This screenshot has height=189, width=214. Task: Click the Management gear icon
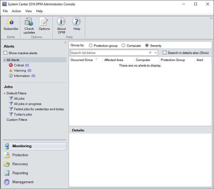[x=7, y=182]
